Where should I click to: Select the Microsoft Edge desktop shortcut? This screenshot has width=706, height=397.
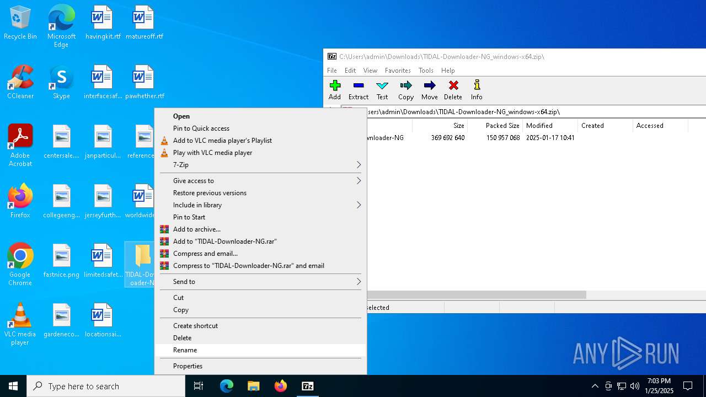point(61,26)
